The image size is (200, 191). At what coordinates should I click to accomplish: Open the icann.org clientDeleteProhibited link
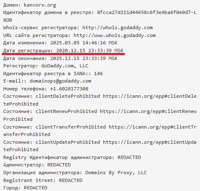coord(150,96)
